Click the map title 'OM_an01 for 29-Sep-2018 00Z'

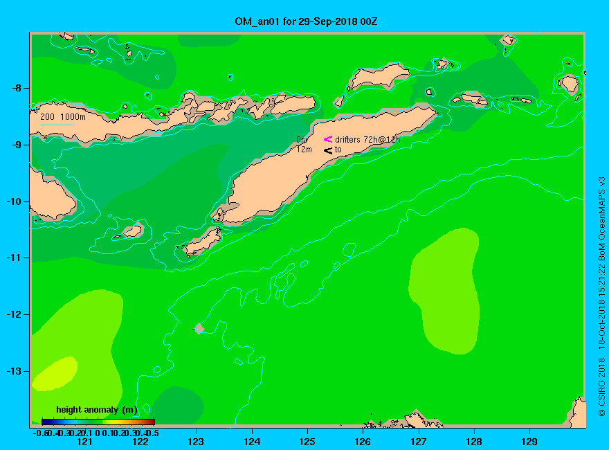tap(306, 21)
